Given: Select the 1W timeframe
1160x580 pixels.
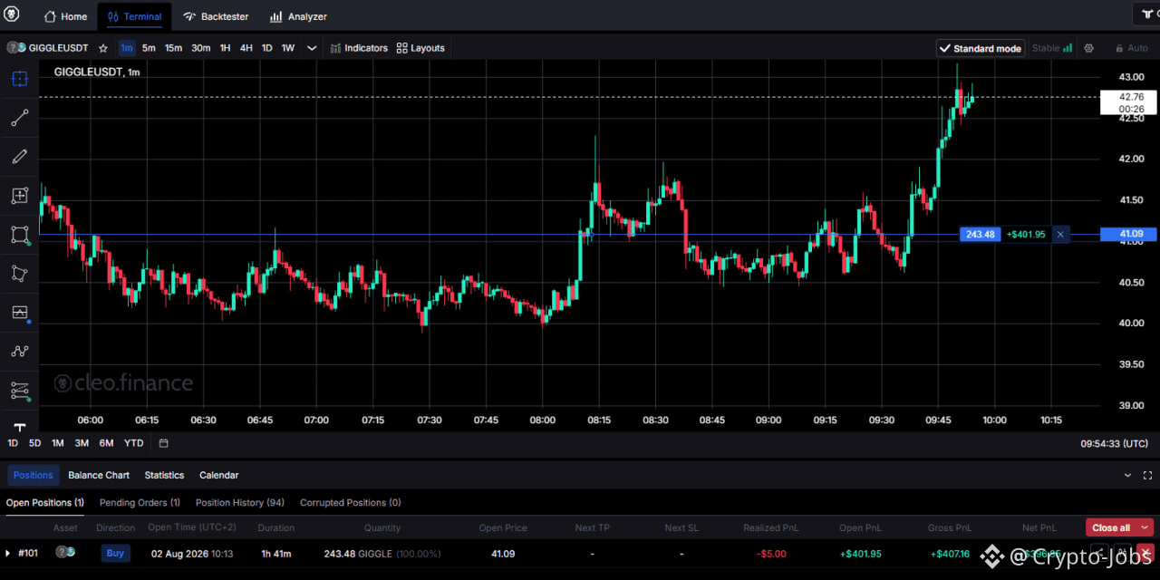Looking at the screenshot, I should pos(288,48).
